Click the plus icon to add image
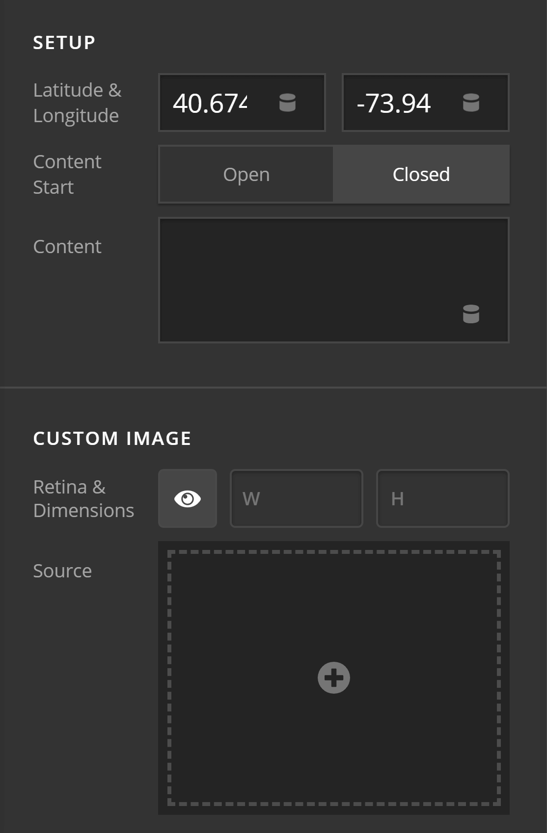The image size is (547, 833). coord(334,678)
